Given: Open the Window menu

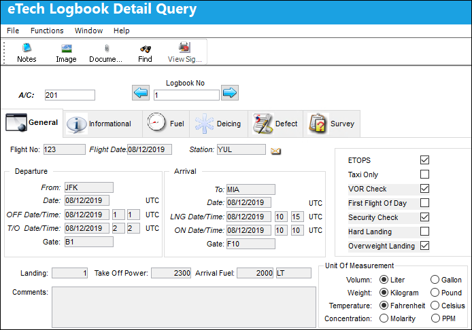Looking at the screenshot, I should [x=88, y=31].
